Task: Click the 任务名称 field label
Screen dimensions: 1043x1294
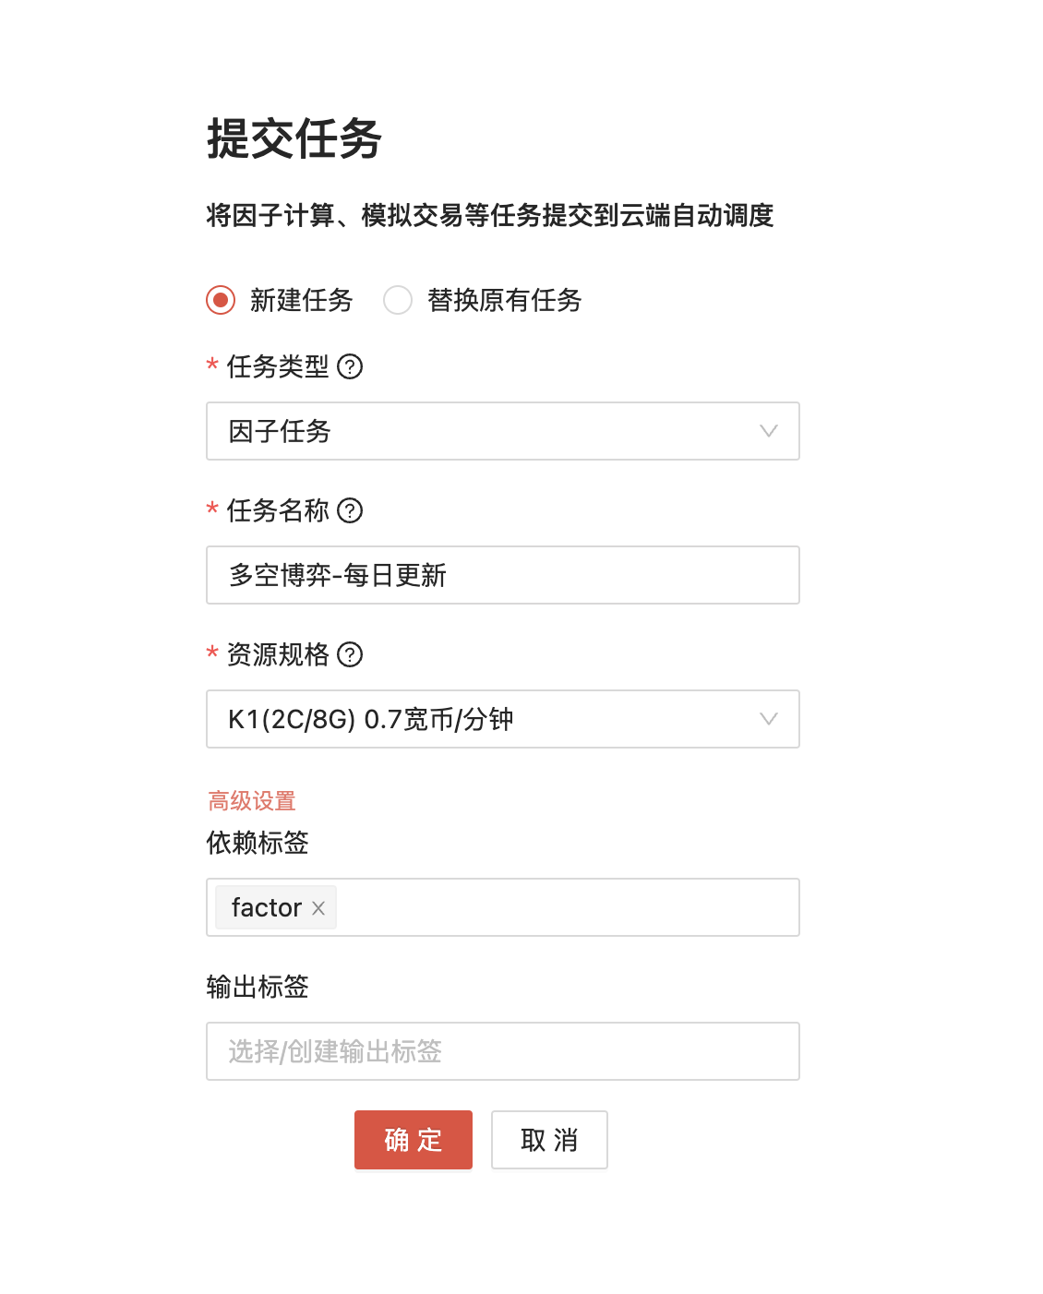Action: tap(278, 510)
